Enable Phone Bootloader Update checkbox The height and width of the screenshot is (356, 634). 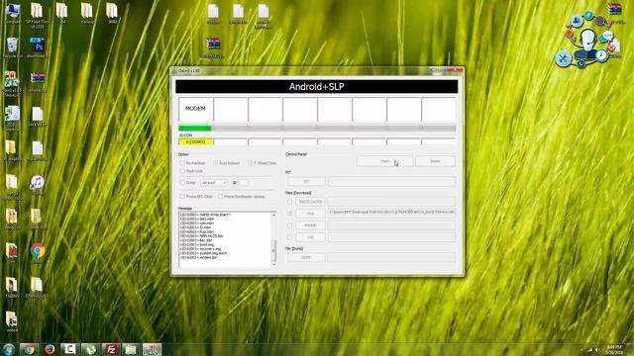(x=220, y=196)
